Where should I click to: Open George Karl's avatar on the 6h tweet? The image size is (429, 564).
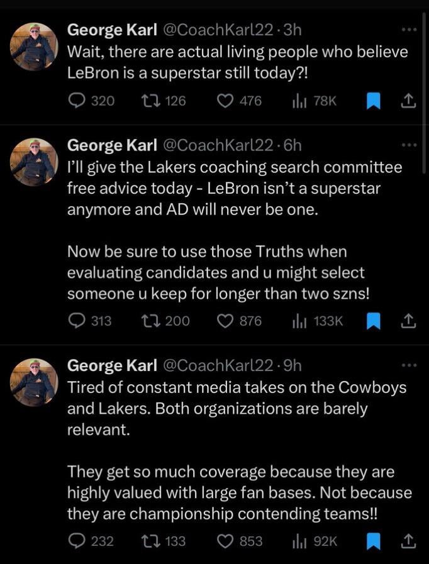pyautogui.click(x=34, y=162)
